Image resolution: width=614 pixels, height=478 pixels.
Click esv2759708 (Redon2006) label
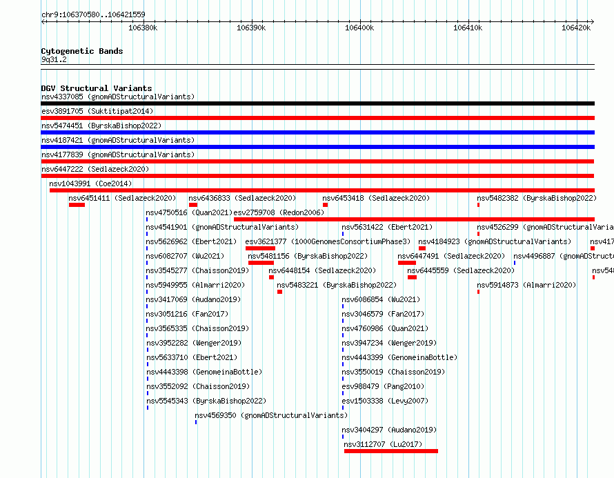[279, 212]
